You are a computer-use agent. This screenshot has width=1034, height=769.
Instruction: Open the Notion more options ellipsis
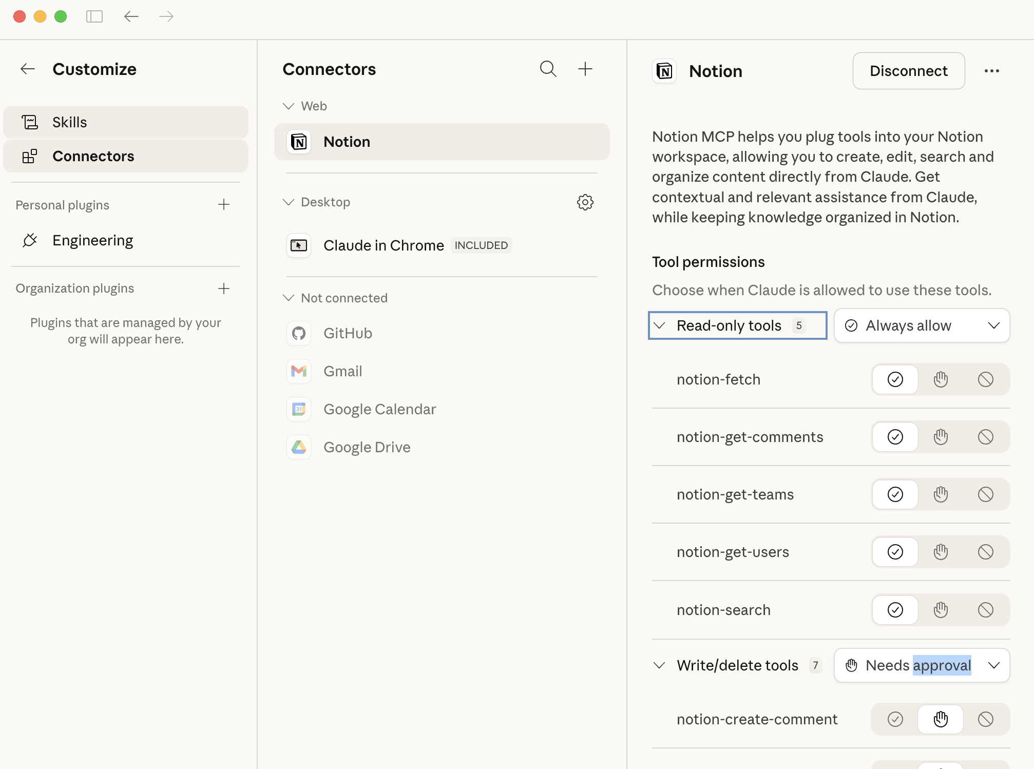[x=992, y=71]
